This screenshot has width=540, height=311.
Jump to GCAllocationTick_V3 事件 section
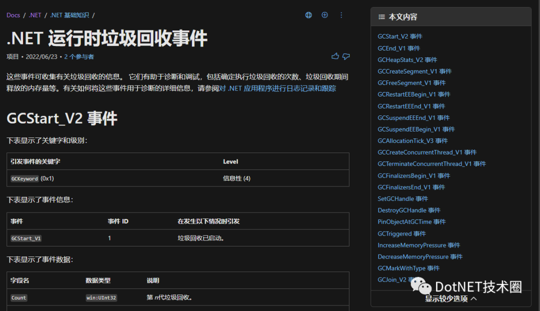pos(412,141)
